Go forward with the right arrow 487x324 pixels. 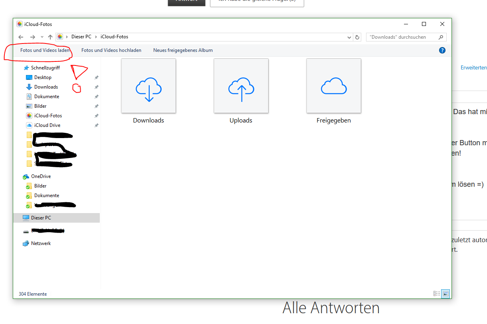pos(33,37)
